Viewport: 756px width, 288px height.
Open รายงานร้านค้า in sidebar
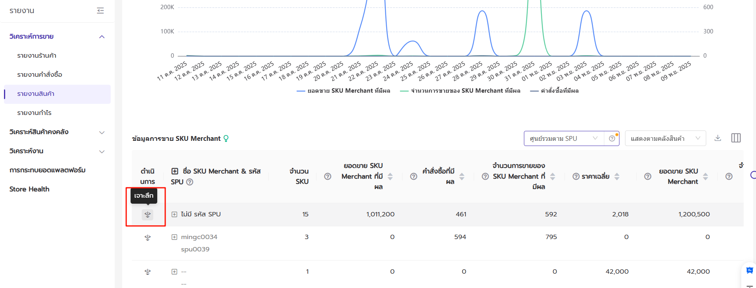[37, 56]
